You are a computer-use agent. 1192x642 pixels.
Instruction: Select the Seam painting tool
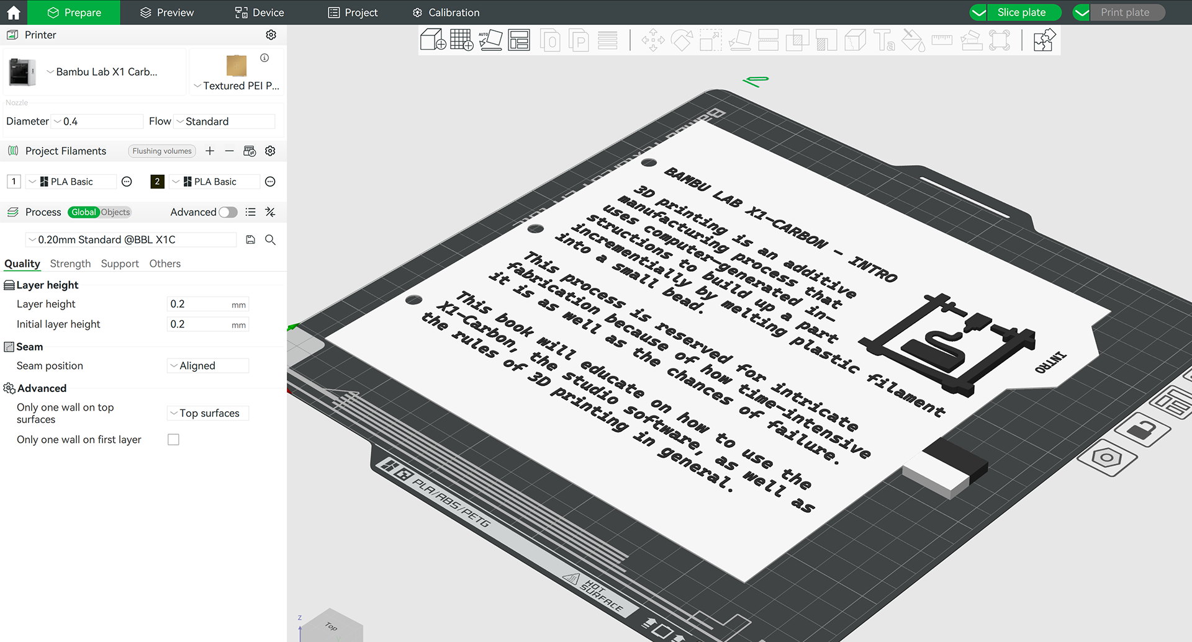coord(855,41)
